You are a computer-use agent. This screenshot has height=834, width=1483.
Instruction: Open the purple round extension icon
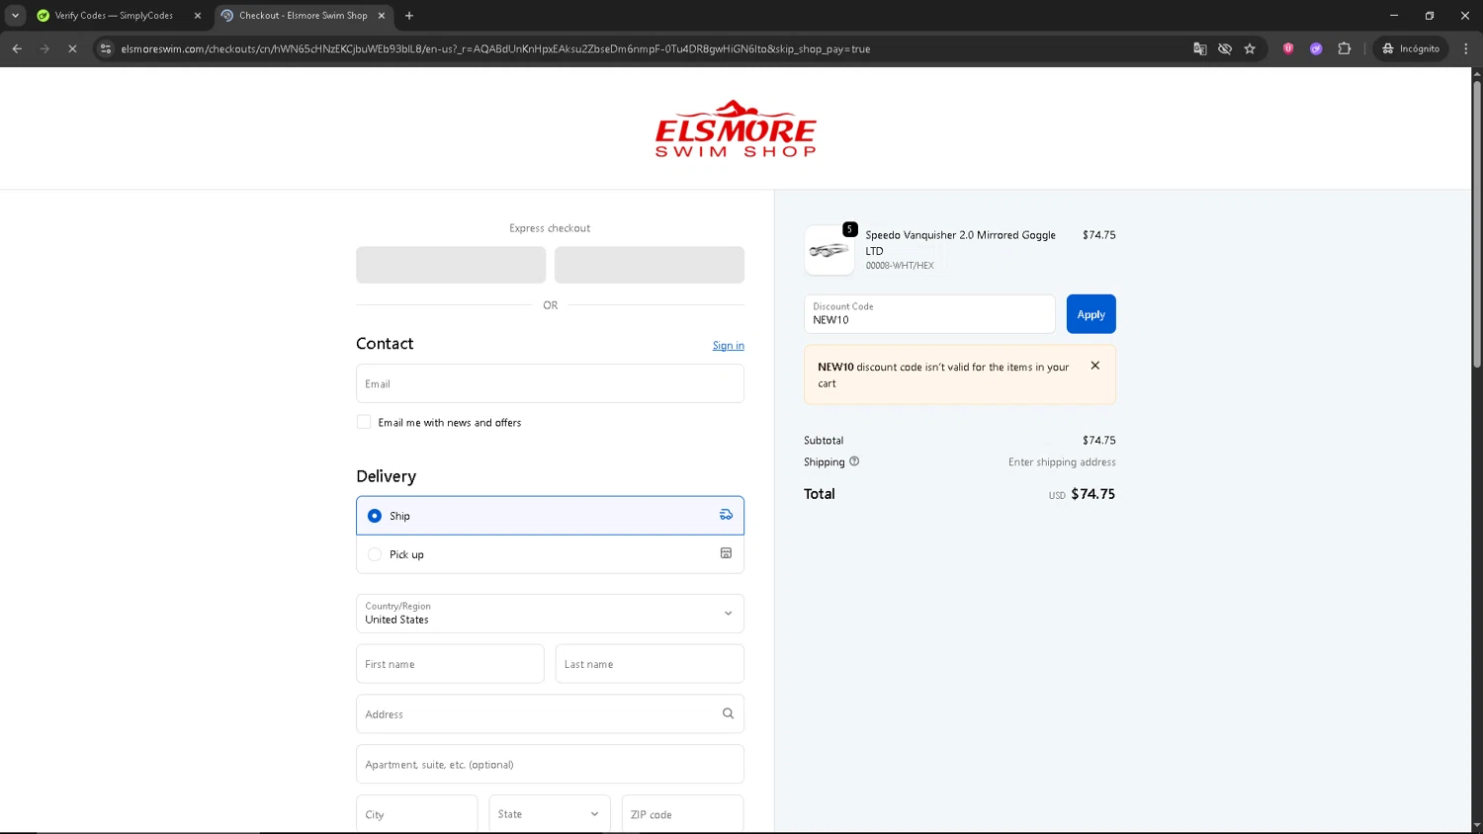[x=1316, y=48]
